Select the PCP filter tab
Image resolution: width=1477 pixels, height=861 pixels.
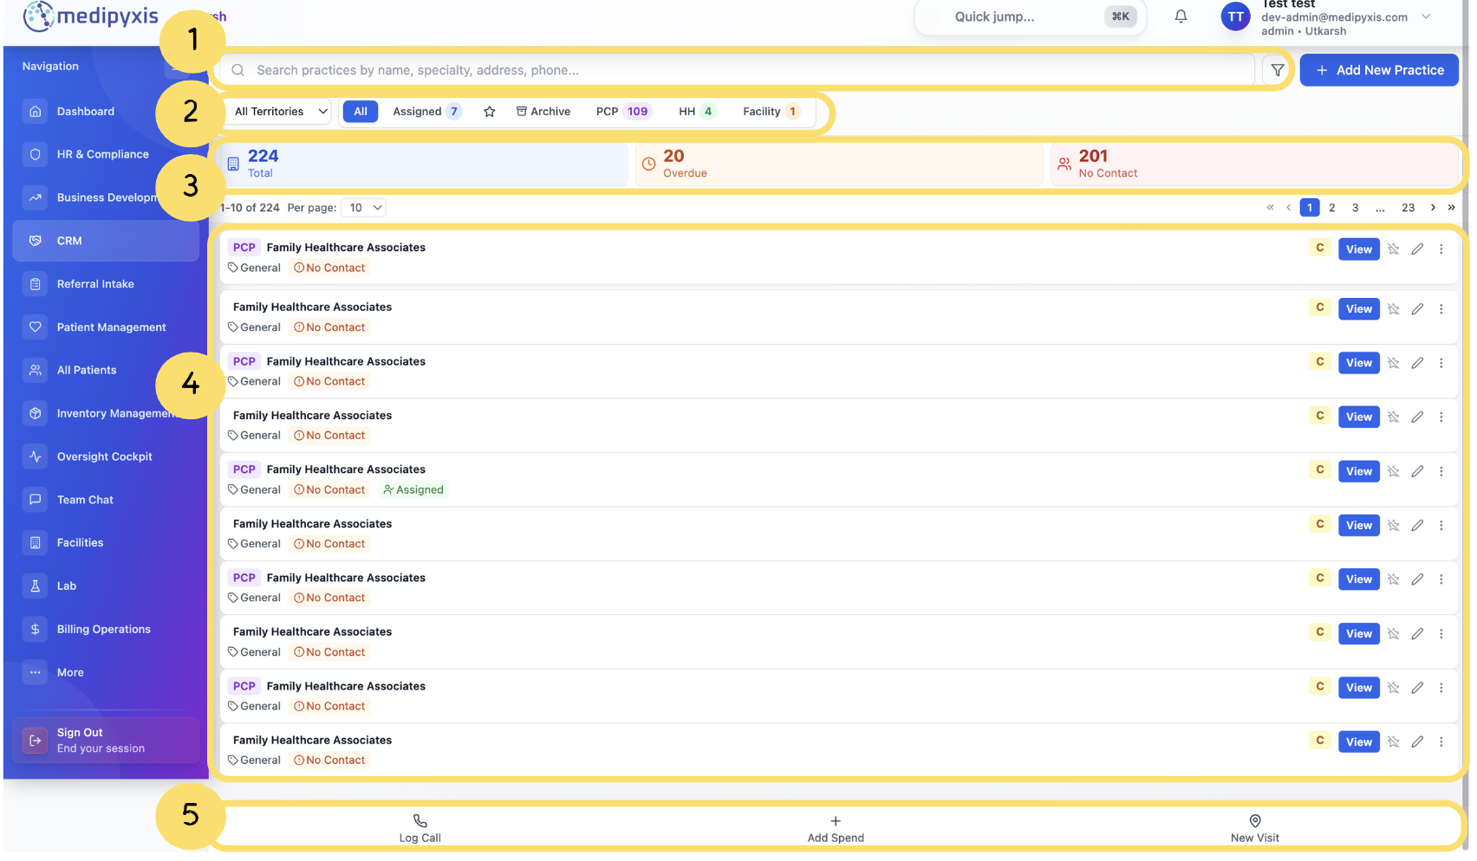[x=621, y=112]
